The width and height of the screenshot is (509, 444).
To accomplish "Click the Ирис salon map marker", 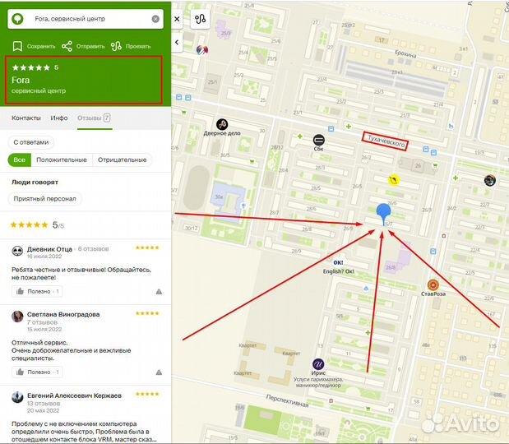I will coord(318,364).
